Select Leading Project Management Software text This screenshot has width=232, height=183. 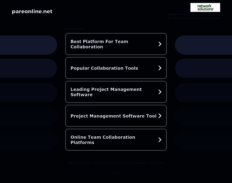coord(106,92)
